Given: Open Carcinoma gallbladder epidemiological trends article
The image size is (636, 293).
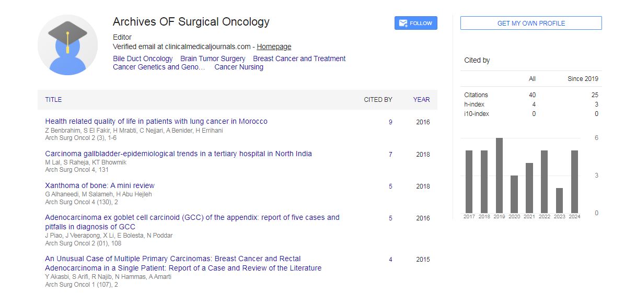Looking at the screenshot, I should click(178, 154).
